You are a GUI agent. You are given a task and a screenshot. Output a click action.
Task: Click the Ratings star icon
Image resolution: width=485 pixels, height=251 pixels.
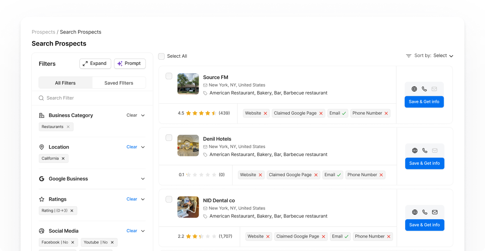pos(41,199)
